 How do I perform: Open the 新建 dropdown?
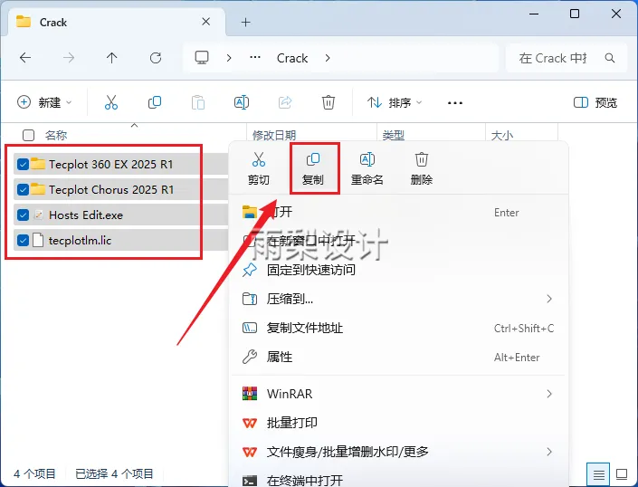click(x=44, y=102)
